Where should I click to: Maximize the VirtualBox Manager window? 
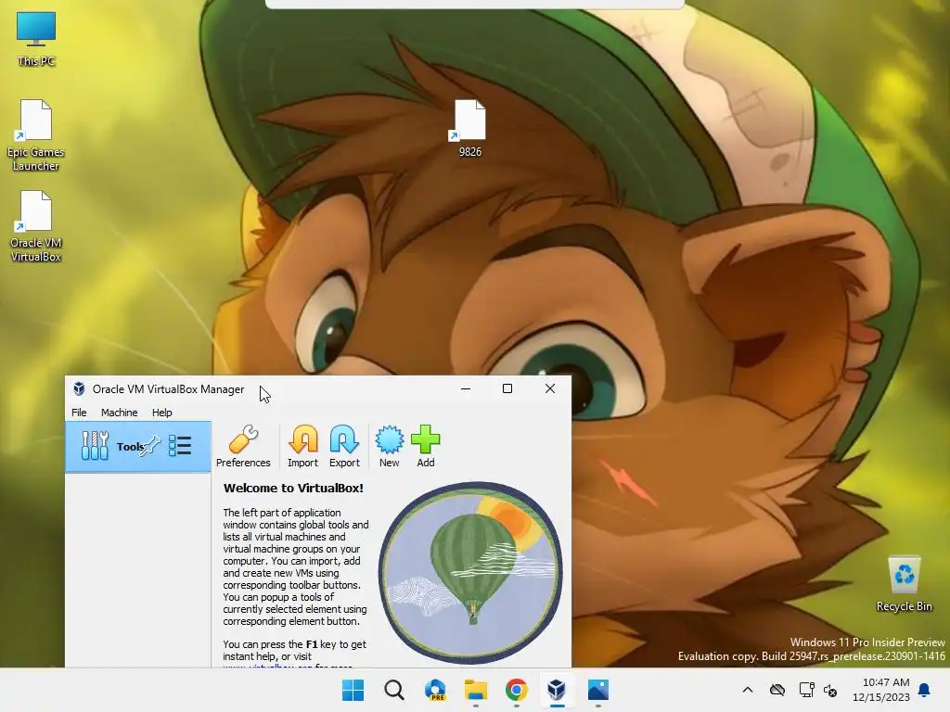click(507, 388)
